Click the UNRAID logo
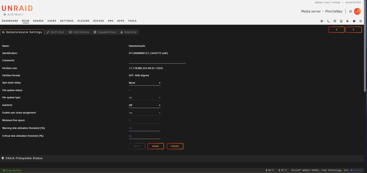This screenshot has width=367, height=173. 17,8
